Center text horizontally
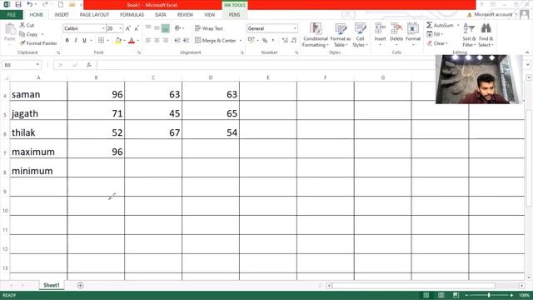Viewport: 533px width, 300px height. (157, 41)
